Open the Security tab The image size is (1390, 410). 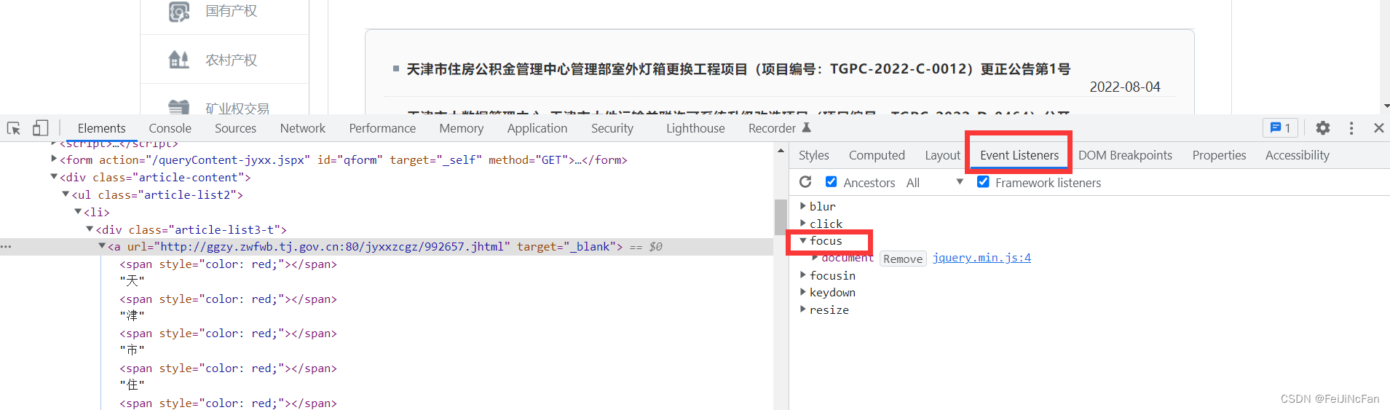(x=612, y=128)
